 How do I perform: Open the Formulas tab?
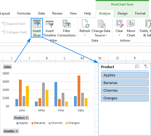tap(24, 13)
